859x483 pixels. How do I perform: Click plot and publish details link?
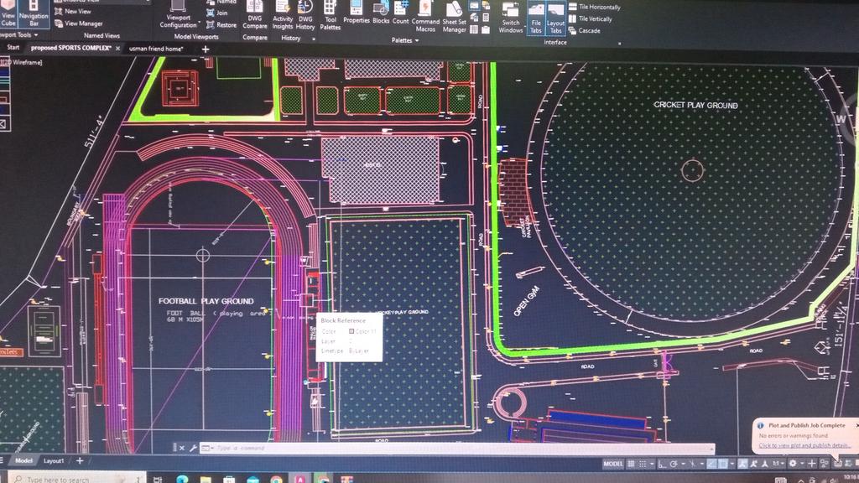pyautogui.click(x=804, y=445)
